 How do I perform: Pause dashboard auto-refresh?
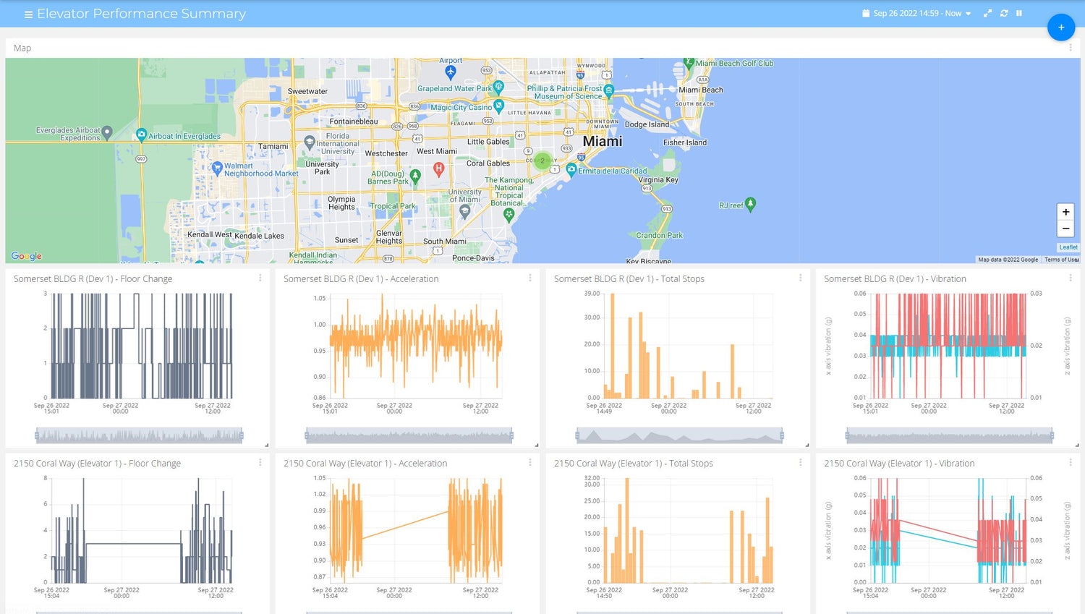pyautogui.click(x=1019, y=14)
